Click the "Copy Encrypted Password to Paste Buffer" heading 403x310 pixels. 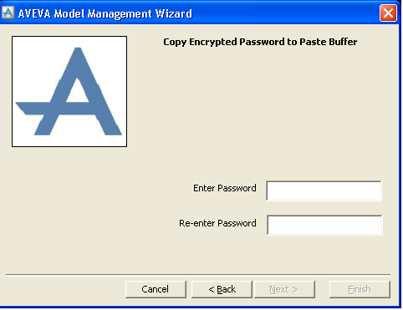(260, 42)
